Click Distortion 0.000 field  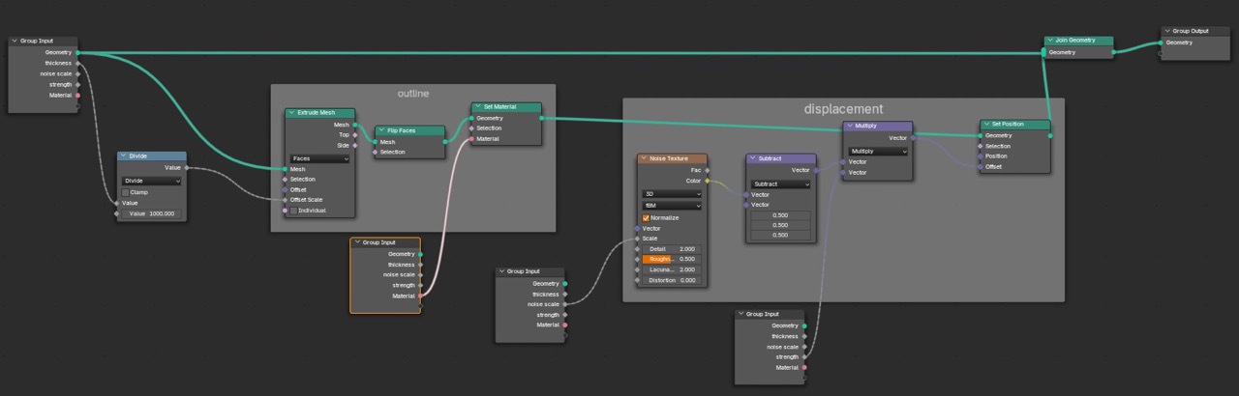pos(672,280)
